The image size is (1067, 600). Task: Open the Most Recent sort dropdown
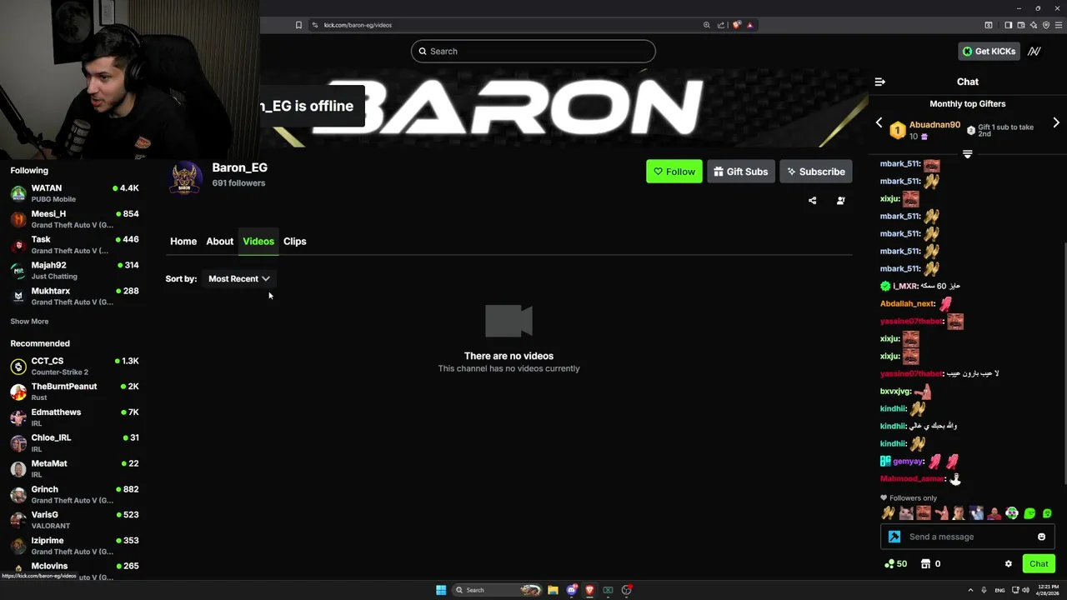pyautogui.click(x=239, y=278)
